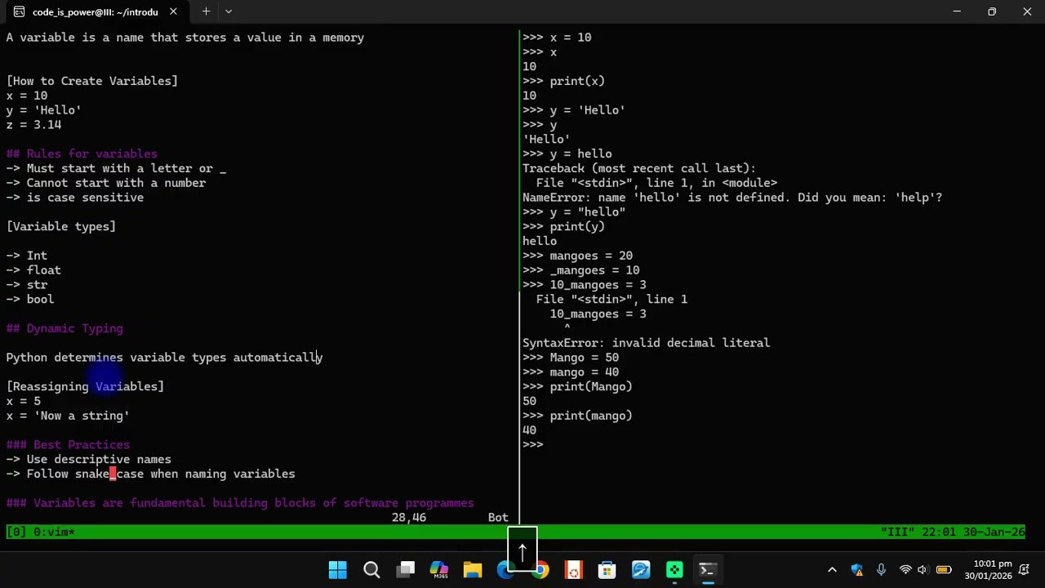
Task: Click the [Reassigning Variables] heading
Action: click(85, 386)
